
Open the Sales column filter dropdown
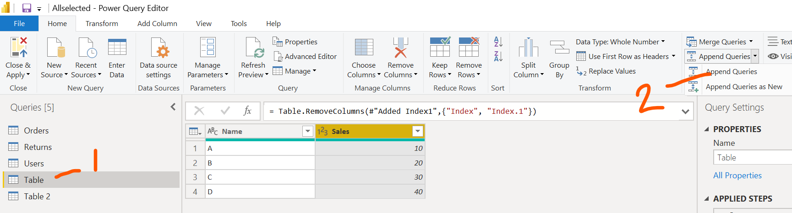coord(418,132)
